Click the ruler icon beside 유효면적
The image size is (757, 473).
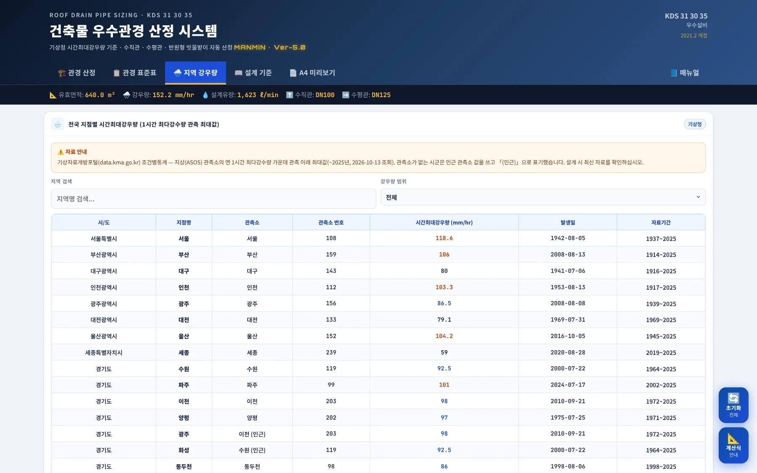pos(53,95)
